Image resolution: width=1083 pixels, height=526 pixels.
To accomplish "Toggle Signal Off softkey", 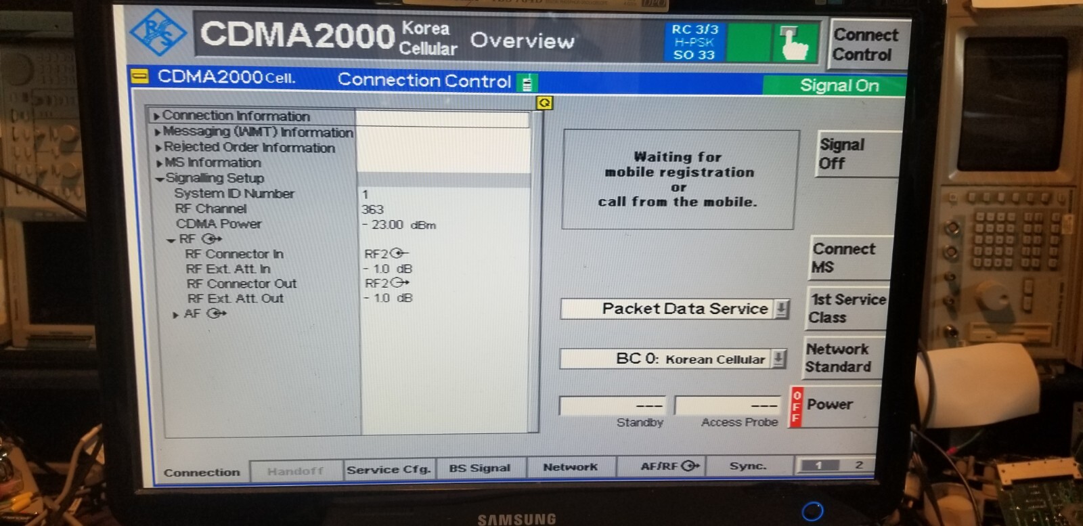I will [858, 154].
